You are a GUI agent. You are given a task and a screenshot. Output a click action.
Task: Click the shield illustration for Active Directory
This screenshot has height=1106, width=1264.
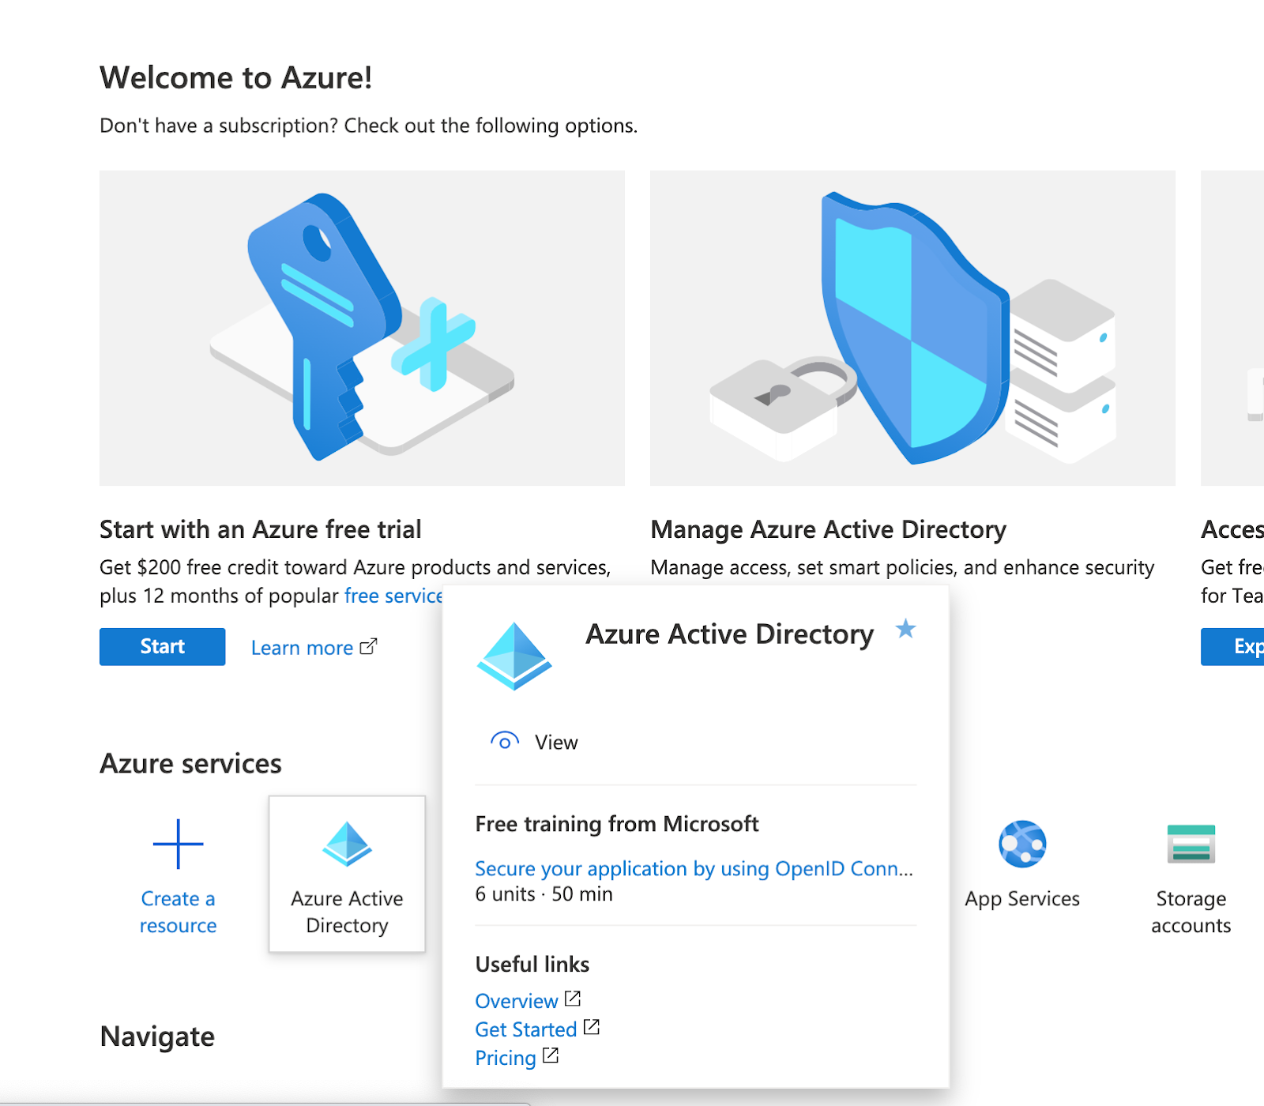click(x=912, y=328)
